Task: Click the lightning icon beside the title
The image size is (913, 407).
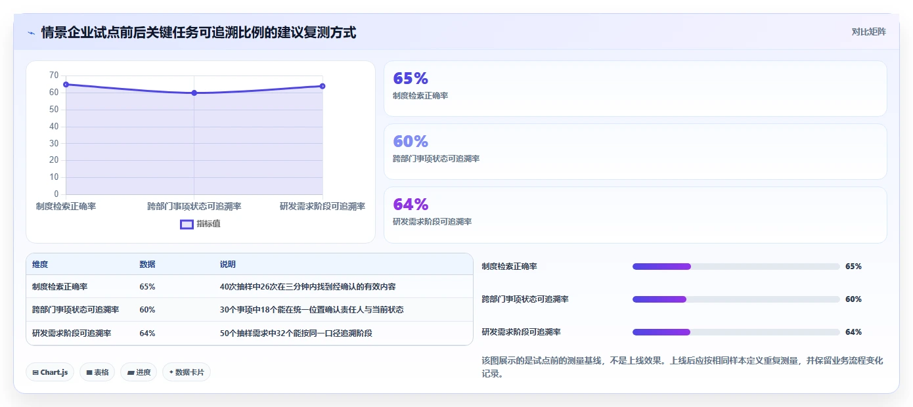Action: [31, 32]
